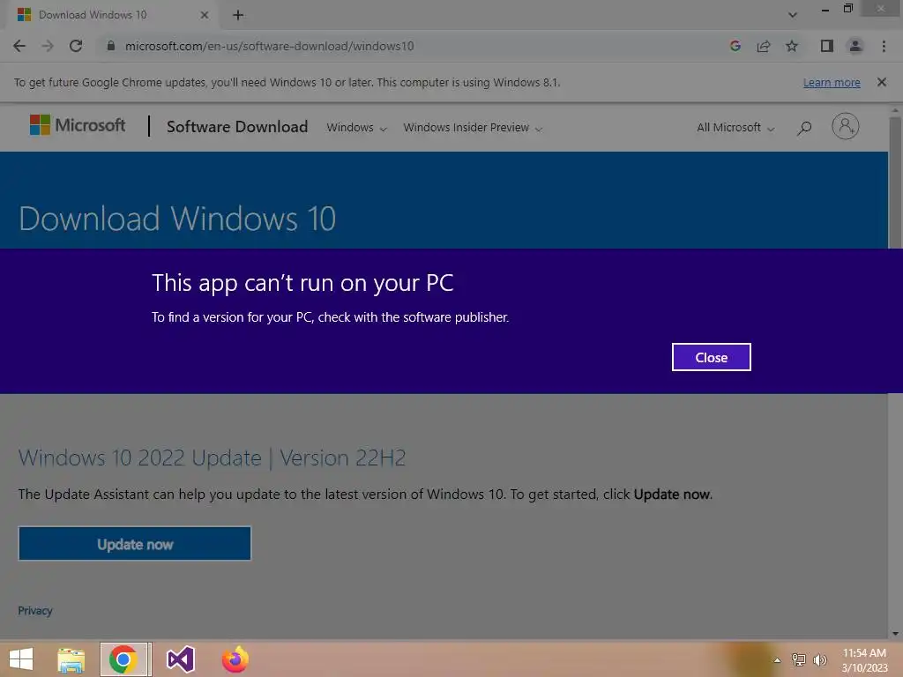Open the Microsoft site search
The height and width of the screenshot is (677, 903).
pyautogui.click(x=804, y=127)
